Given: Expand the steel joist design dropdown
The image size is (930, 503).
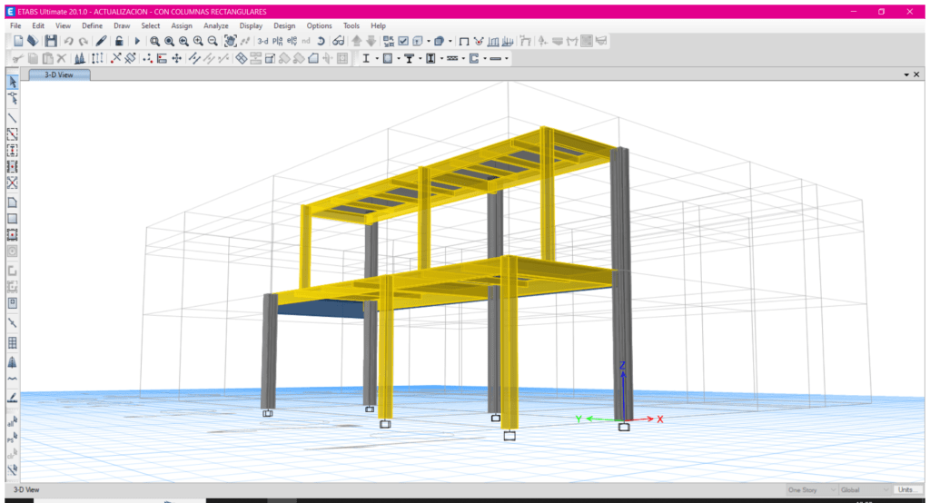Looking at the screenshot, I should (x=464, y=58).
